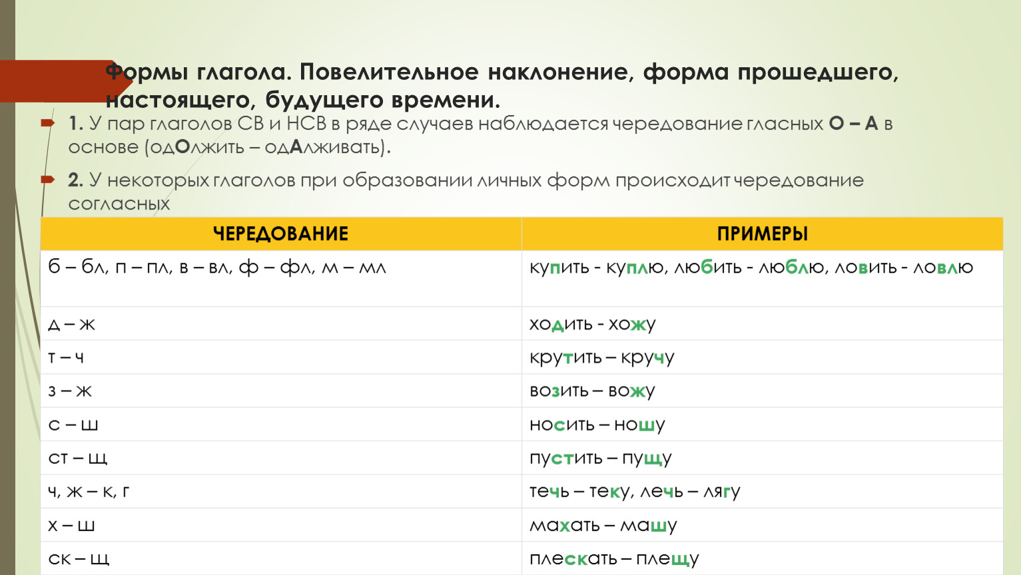Image resolution: width=1021 pixels, height=575 pixels.
Task: Click the 'возить – вожу' example
Action: click(x=592, y=391)
